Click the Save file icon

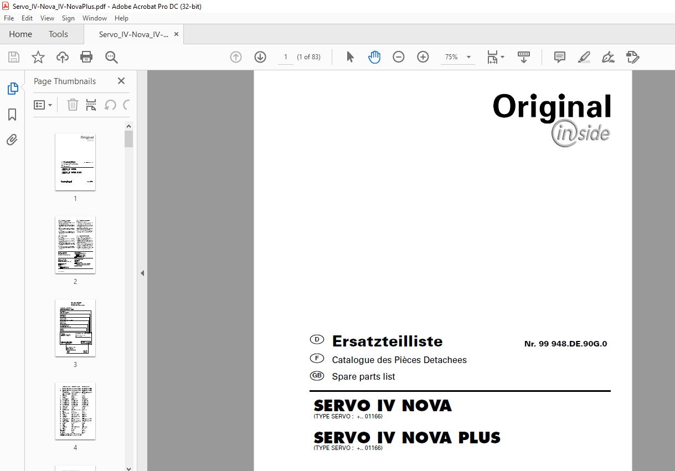coord(14,57)
